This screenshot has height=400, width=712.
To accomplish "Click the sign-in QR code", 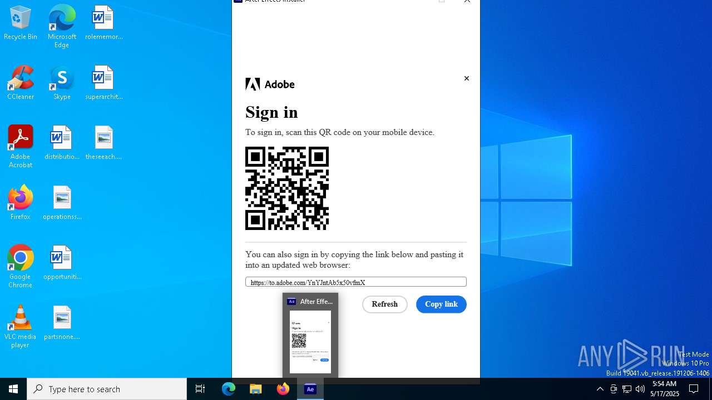I will [x=287, y=188].
